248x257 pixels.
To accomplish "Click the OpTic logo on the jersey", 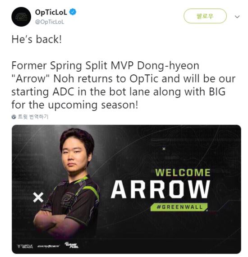I will coord(68,199).
